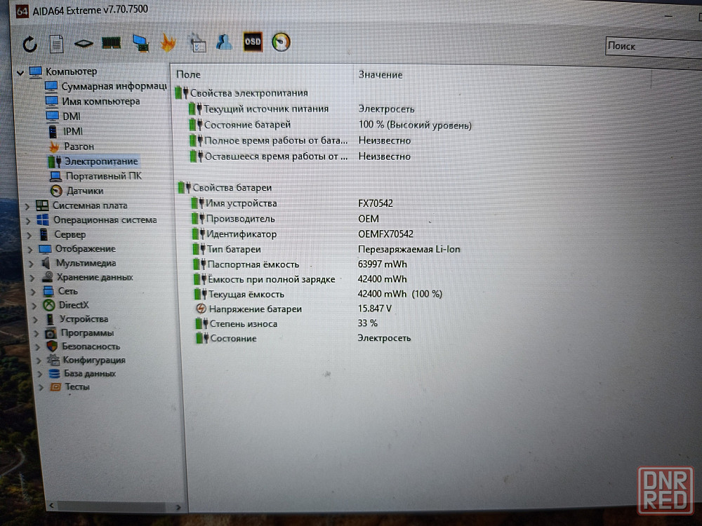This screenshot has height=526, width=702.
Task: Select Датчики in the sidebar tree
Action: 85,191
